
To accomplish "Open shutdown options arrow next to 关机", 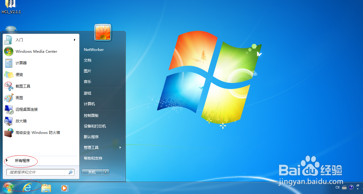I will [106, 172].
